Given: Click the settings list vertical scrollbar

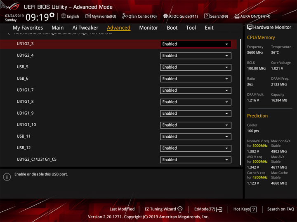Looking at the screenshot, I should point(240,102).
